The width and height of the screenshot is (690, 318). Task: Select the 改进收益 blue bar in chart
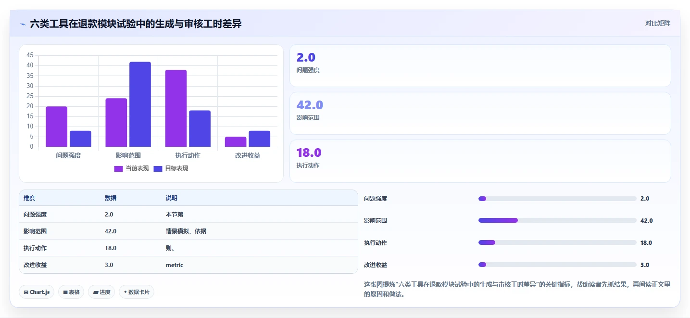260,139
